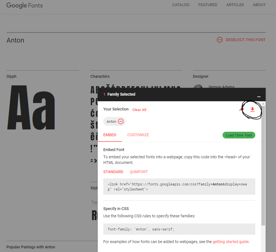Open the getting started guide link
The width and height of the screenshot is (276, 252).
(x=231, y=242)
